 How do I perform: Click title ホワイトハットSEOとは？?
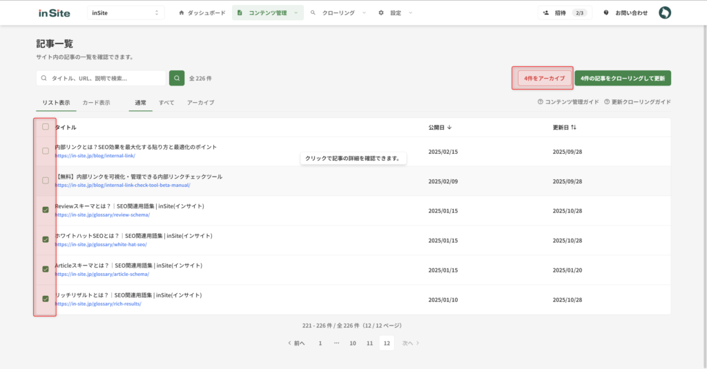pyautogui.click(x=133, y=236)
